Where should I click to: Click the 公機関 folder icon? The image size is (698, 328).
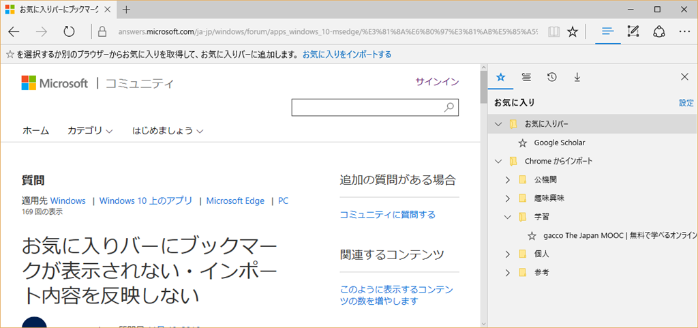click(x=523, y=180)
